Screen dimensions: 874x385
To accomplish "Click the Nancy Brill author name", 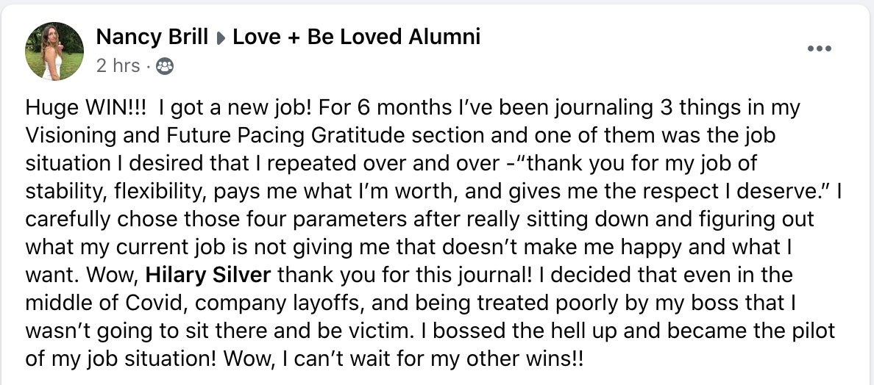I will pos(152,37).
